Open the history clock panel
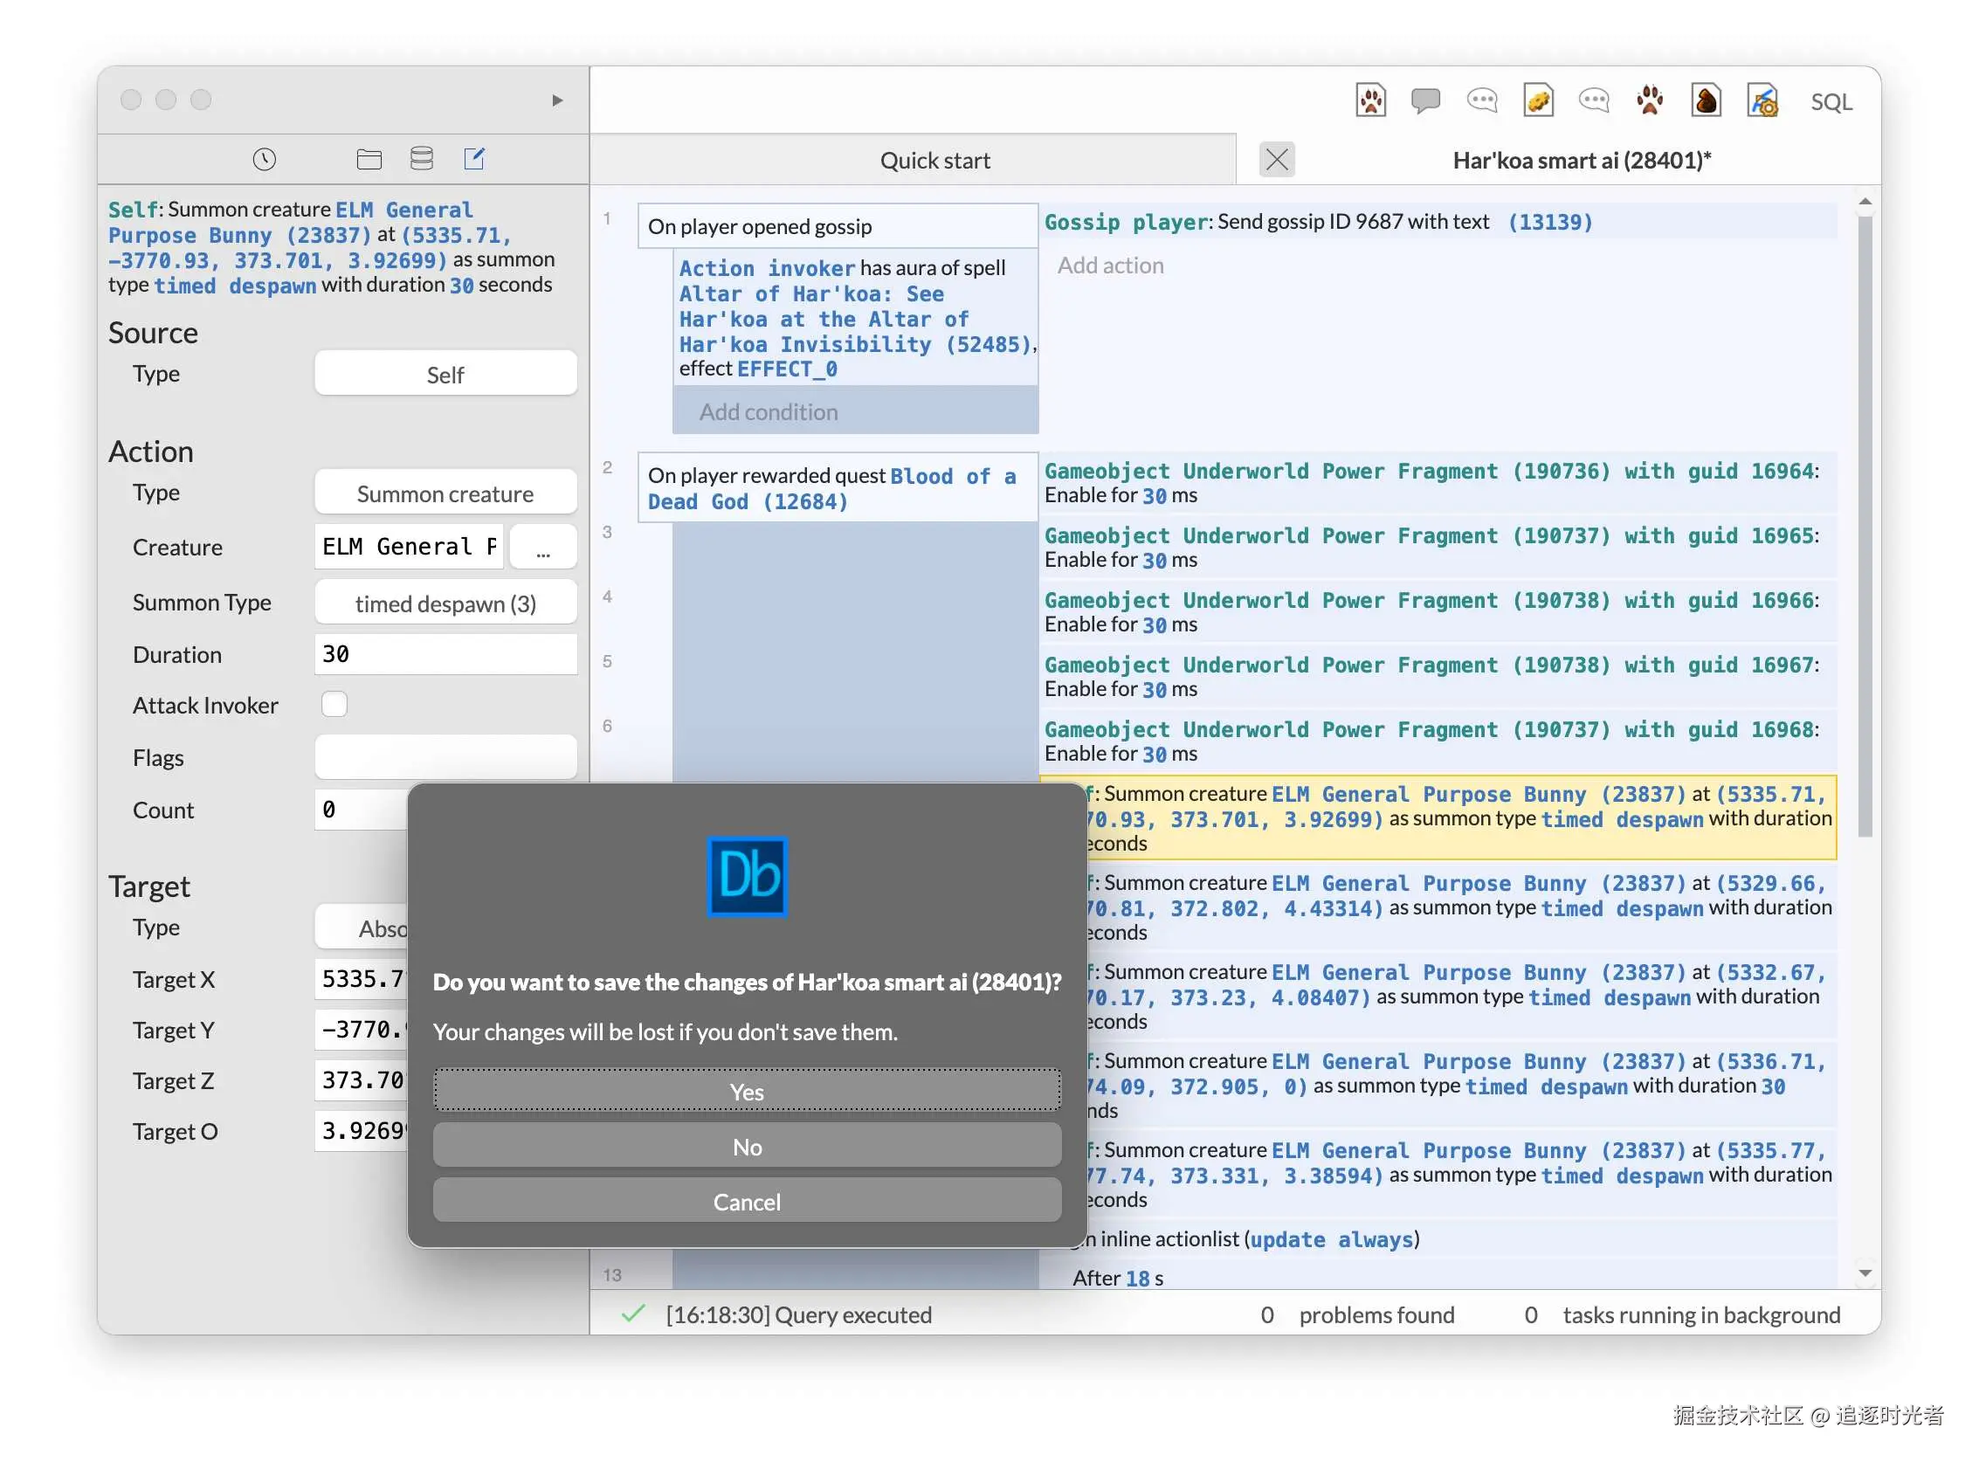Viewport: 1979px width, 1462px height. (265, 159)
